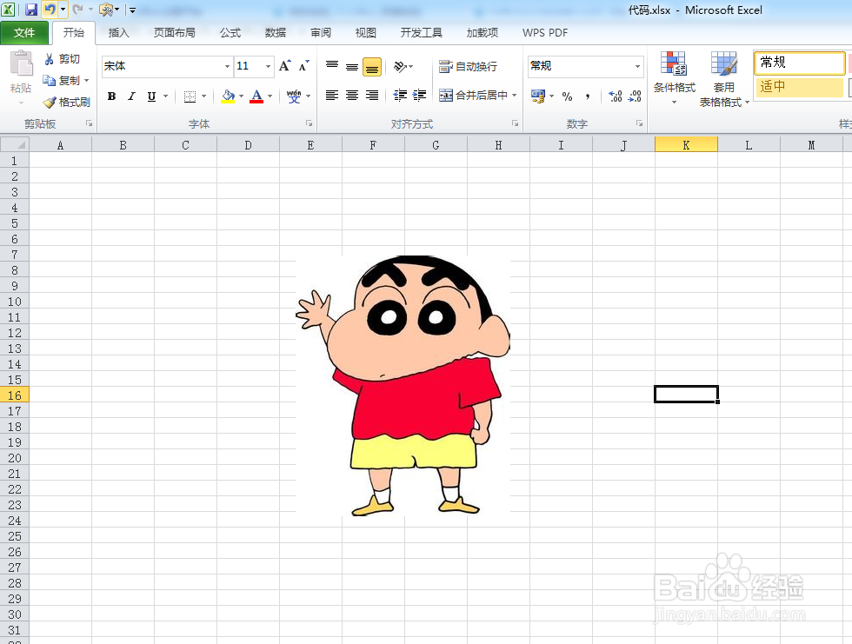Click the red font color A
Screen dimensions: 852x644
[x=256, y=96]
